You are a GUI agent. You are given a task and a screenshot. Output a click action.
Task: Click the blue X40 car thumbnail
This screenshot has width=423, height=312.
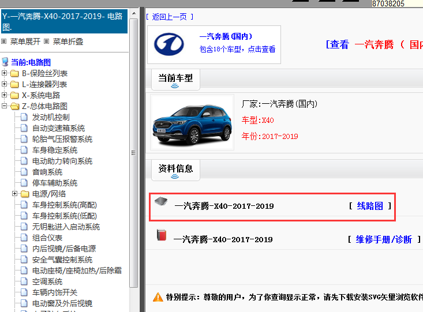click(192, 122)
